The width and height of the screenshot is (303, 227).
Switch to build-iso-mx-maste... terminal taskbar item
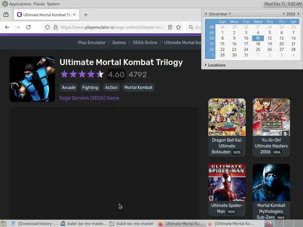[x=83, y=223]
